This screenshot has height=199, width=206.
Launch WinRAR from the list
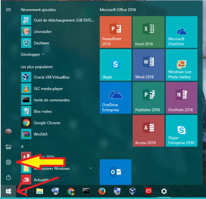tap(58, 134)
